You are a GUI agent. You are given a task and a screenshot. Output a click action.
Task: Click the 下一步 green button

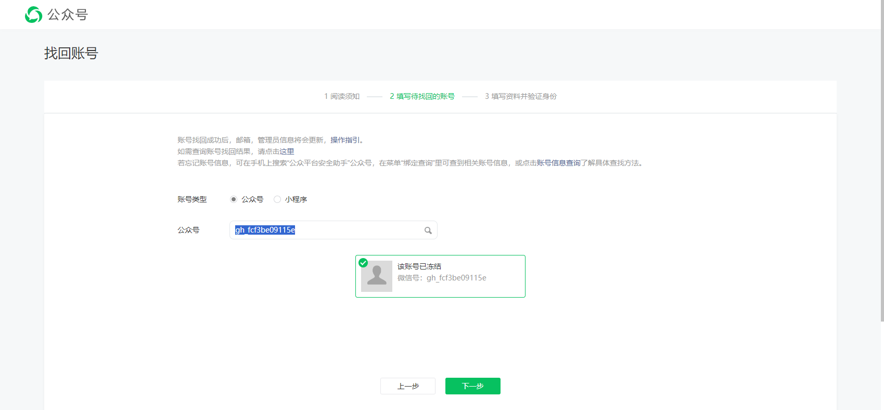tap(473, 386)
